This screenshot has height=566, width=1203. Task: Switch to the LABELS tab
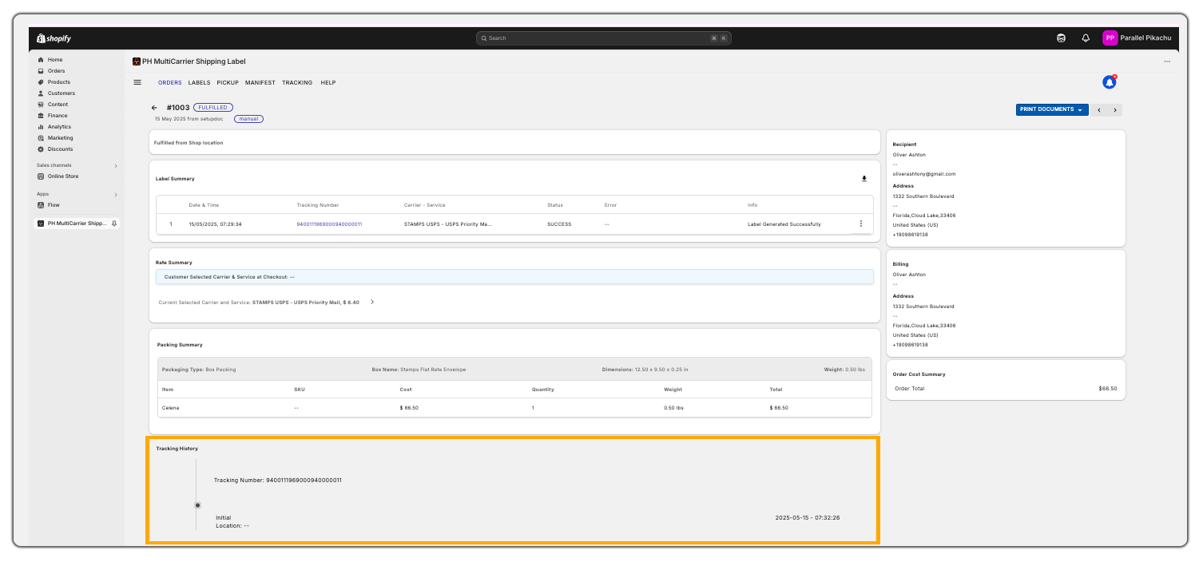point(199,83)
